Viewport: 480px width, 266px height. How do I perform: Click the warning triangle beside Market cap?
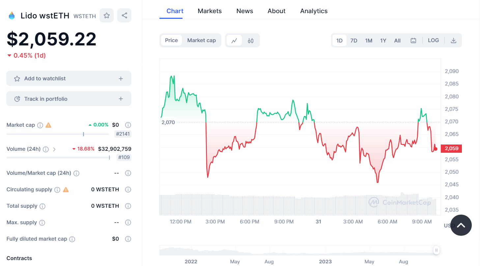pos(48,125)
